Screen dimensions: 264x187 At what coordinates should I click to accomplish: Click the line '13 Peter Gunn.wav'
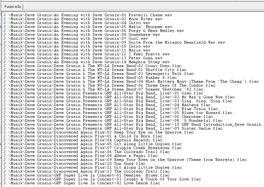coord(83,58)
